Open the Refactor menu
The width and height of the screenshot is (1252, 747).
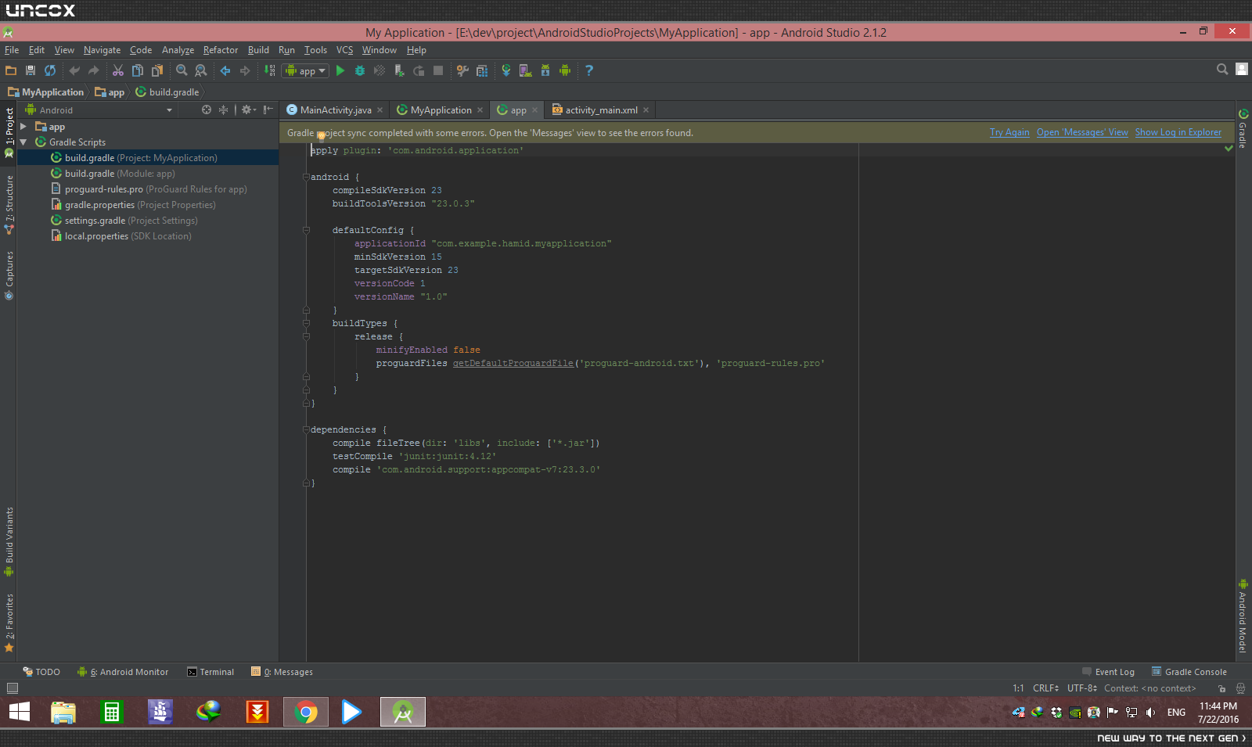coord(221,50)
